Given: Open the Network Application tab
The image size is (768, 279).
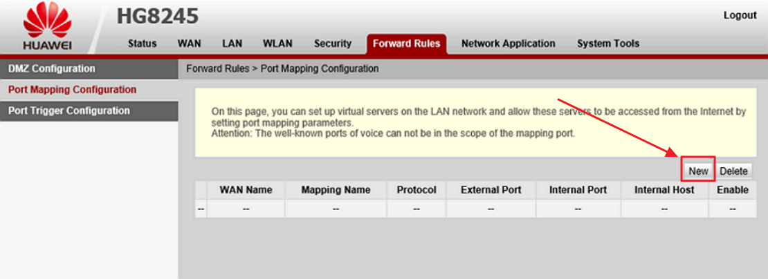Looking at the screenshot, I should coord(509,44).
